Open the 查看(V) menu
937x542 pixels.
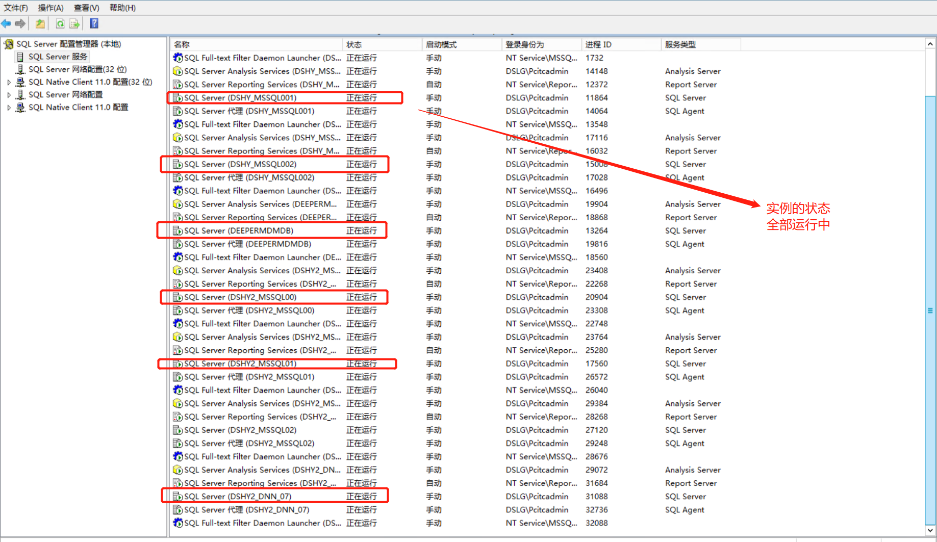(86, 8)
